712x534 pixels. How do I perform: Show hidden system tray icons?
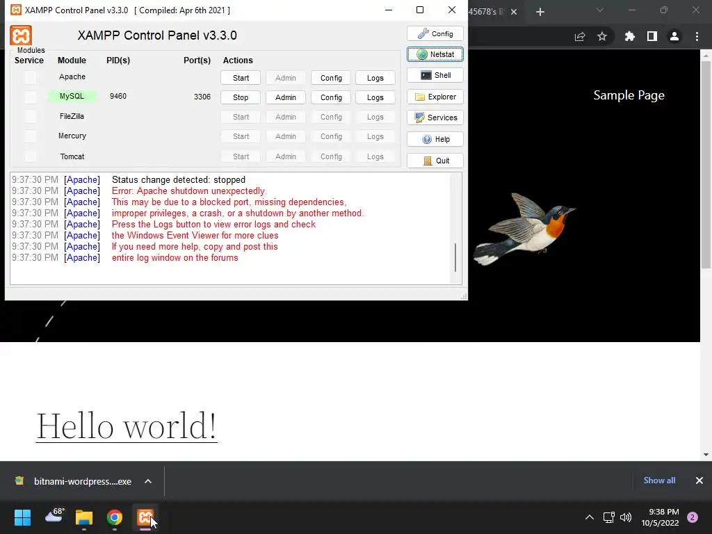coord(590,517)
